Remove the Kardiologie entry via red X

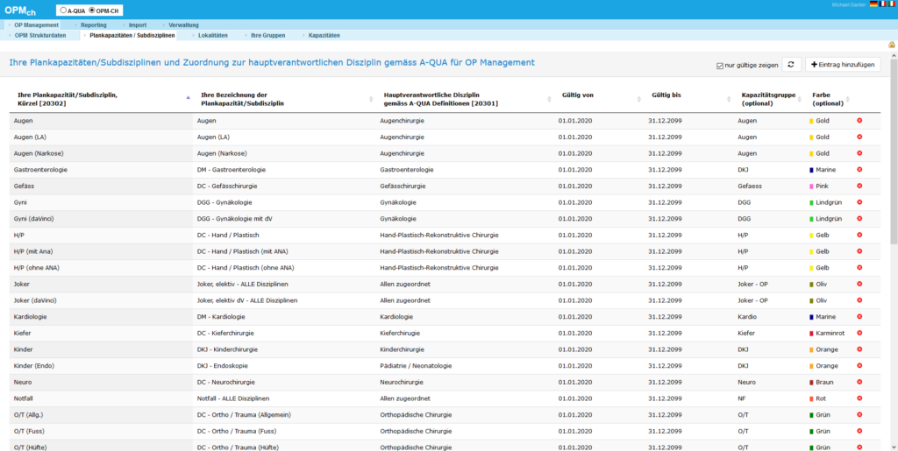point(859,316)
